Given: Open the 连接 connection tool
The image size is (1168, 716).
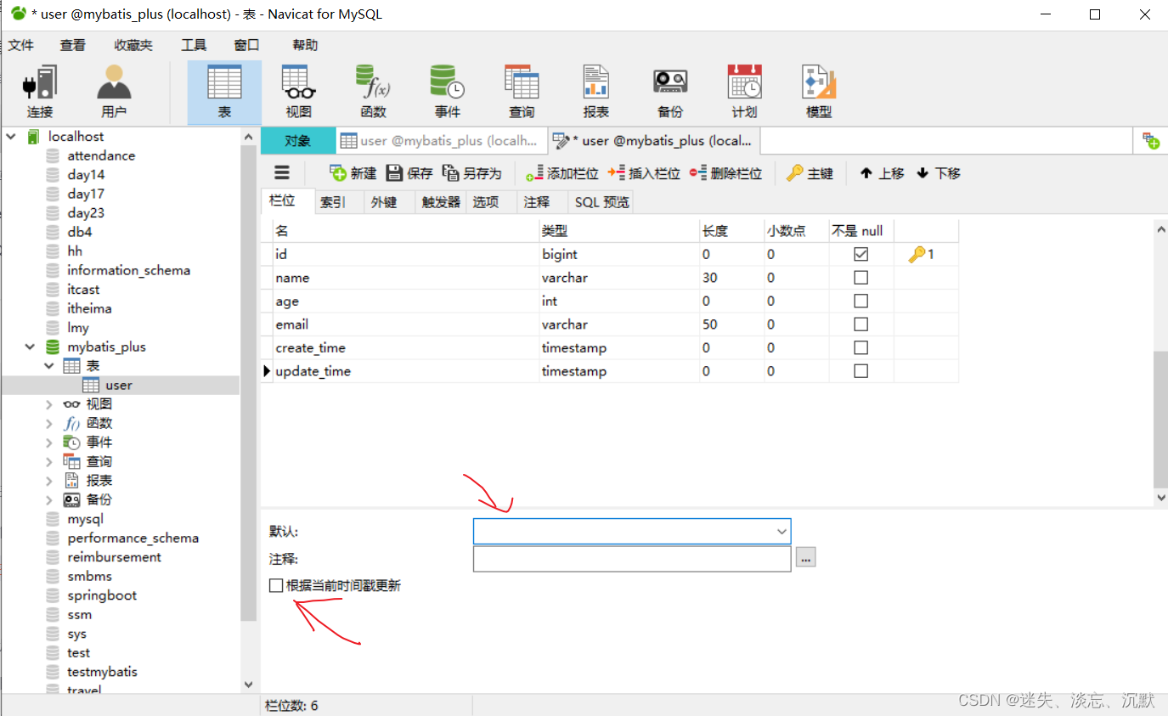Looking at the screenshot, I should point(40,92).
